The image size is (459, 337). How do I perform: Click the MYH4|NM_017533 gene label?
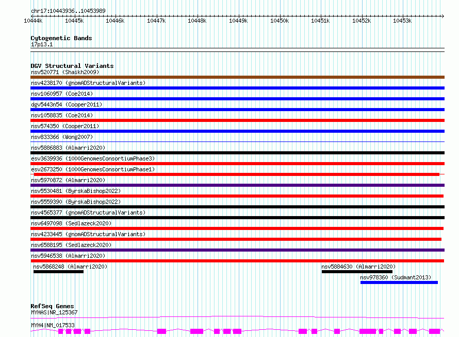(53, 325)
